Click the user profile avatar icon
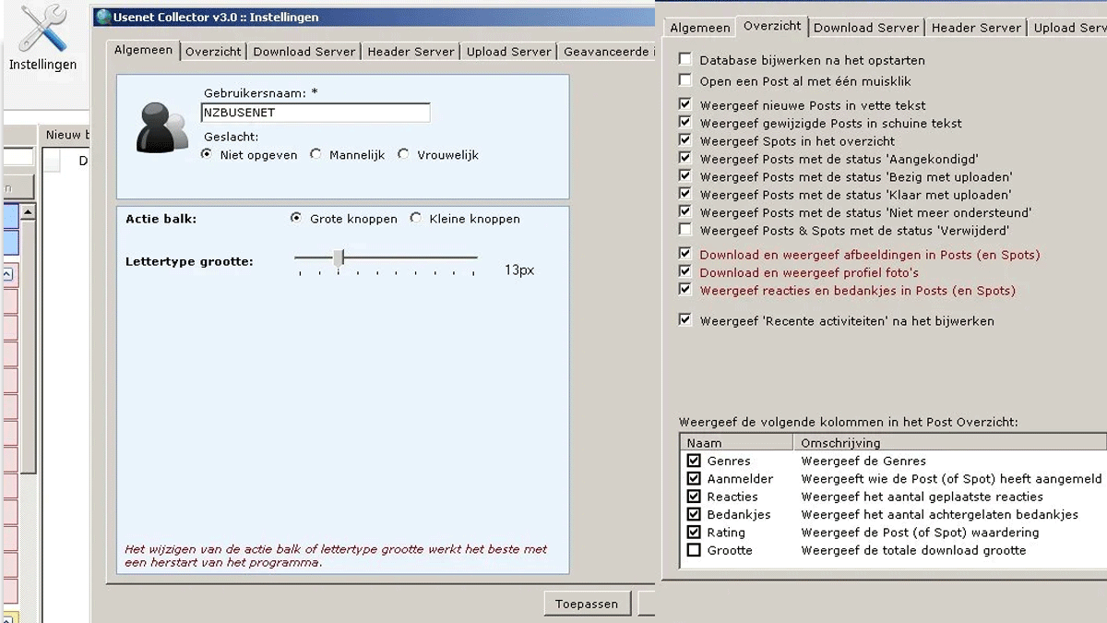 162,127
